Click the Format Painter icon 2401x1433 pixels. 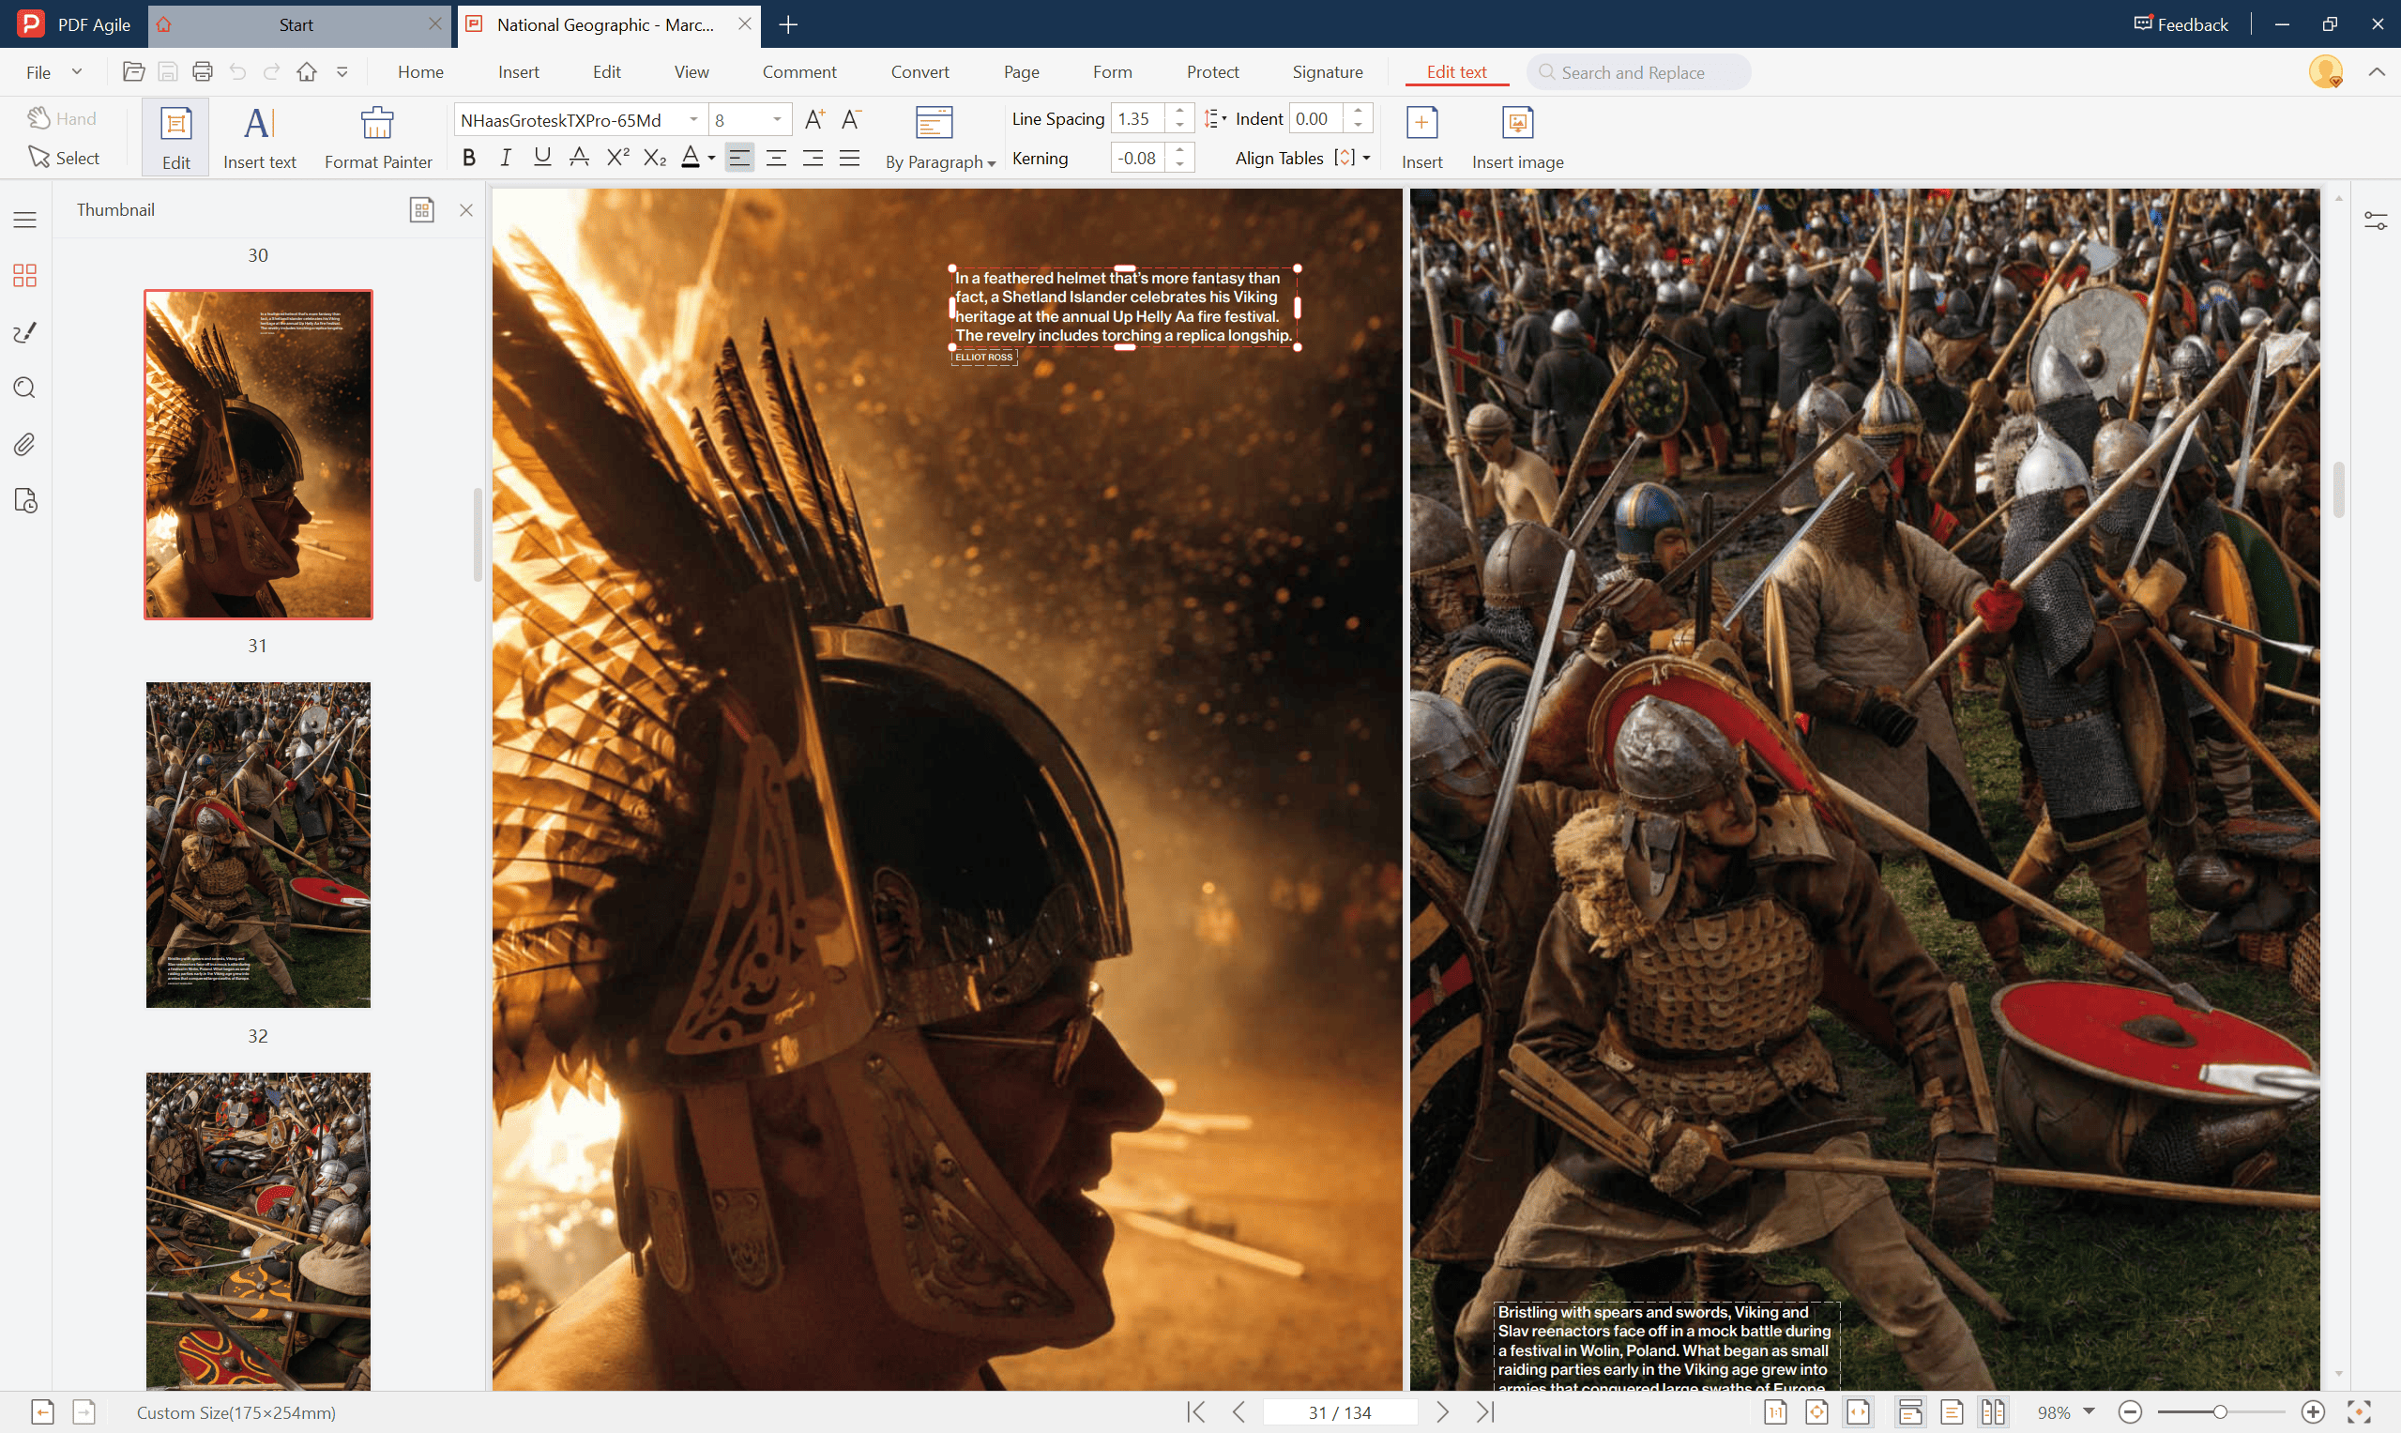tap(377, 124)
